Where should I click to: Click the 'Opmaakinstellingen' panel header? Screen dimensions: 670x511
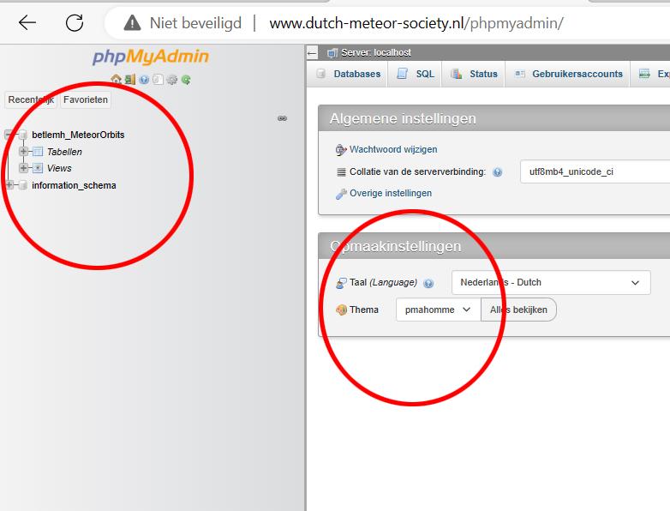pyautogui.click(x=494, y=246)
